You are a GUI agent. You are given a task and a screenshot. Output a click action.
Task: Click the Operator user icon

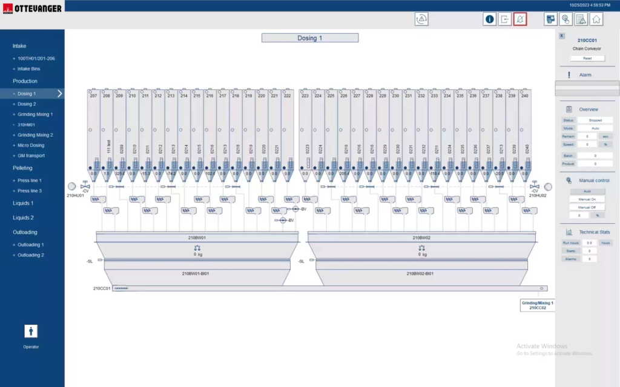(31, 331)
